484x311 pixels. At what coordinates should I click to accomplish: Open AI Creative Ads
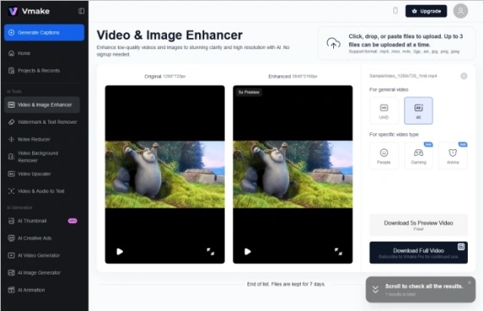click(42, 238)
